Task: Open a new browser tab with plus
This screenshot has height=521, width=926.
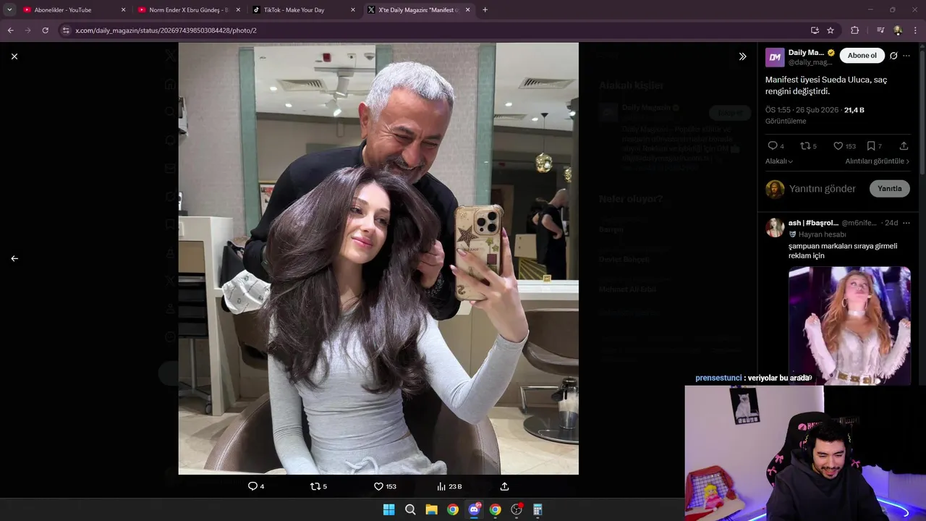Action: point(485,10)
